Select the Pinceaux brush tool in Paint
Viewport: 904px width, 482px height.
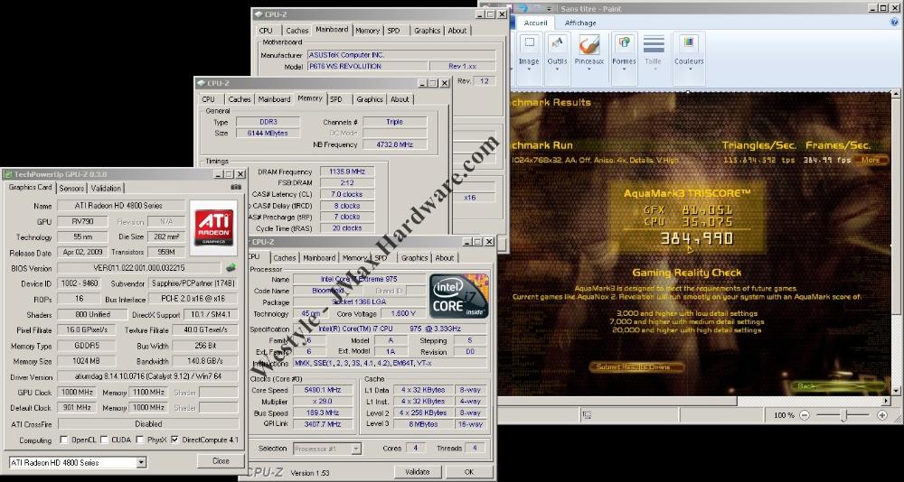[x=589, y=51]
